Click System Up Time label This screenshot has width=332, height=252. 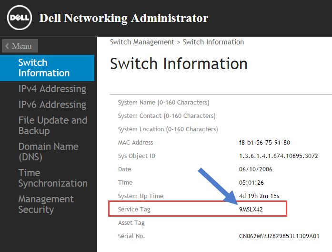[141, 196]
